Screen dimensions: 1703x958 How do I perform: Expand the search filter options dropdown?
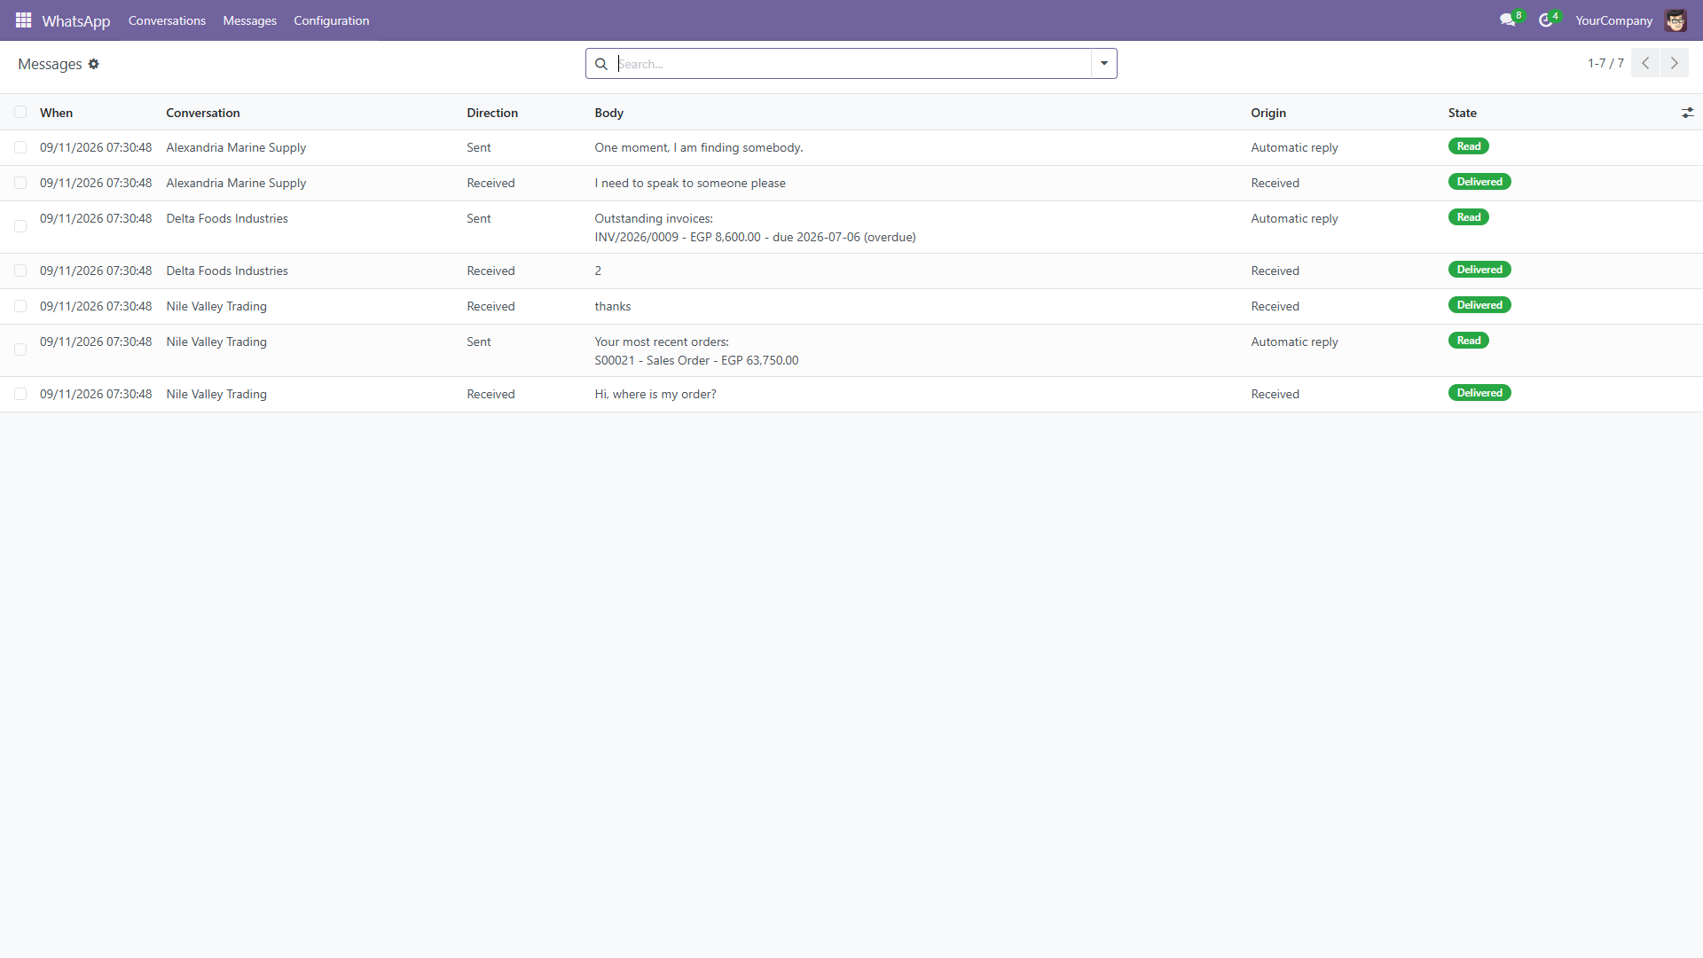[1104, 64]
